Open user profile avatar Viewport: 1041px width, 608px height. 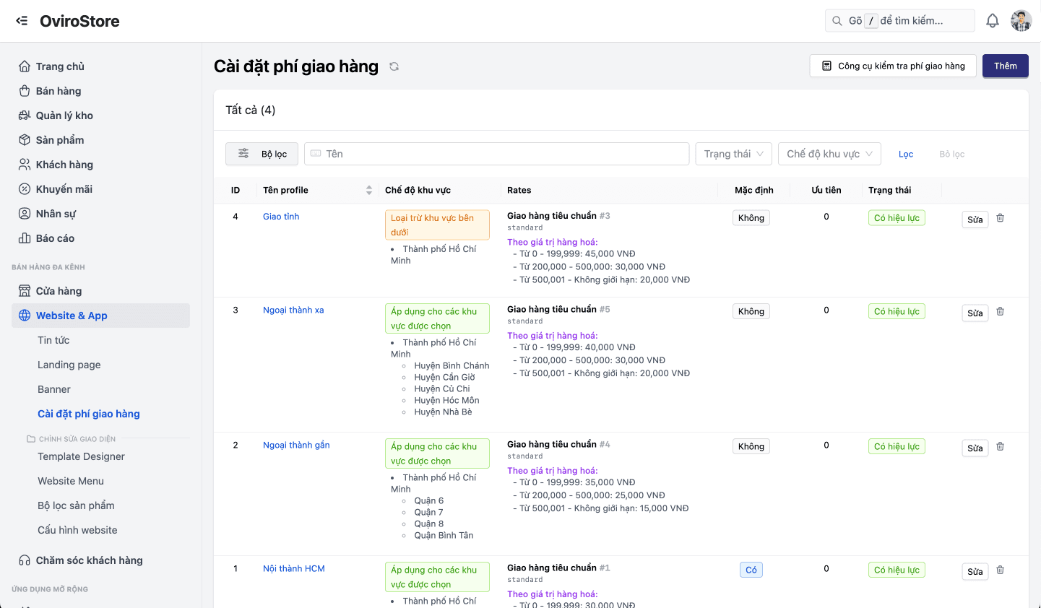tap(1021, 21)
